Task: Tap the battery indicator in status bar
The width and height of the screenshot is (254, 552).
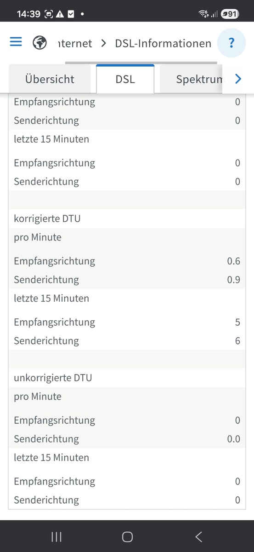Action: pos(230,14)
